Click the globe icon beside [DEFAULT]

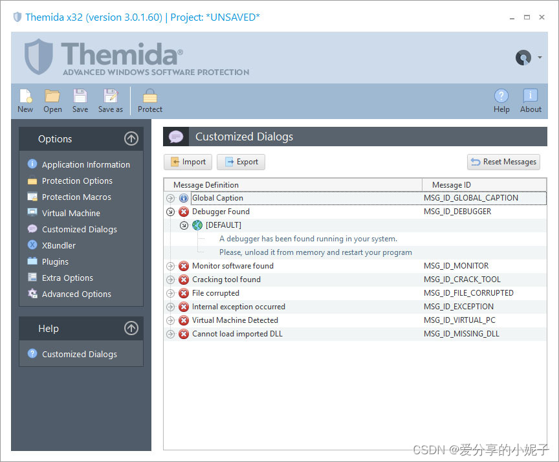(x=197, y=225)
